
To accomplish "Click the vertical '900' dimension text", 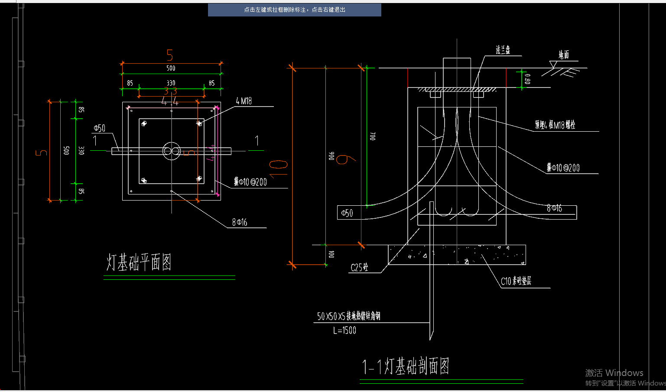I will (x=332, y=156).
